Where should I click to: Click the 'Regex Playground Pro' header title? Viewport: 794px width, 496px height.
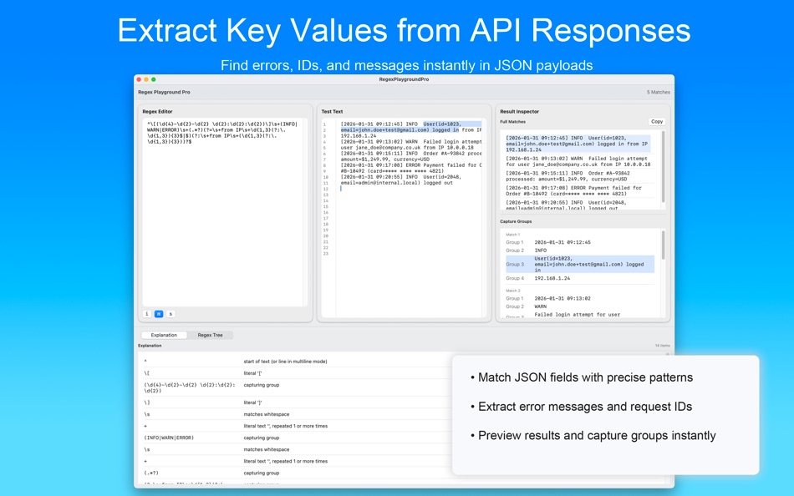point(164,92)
